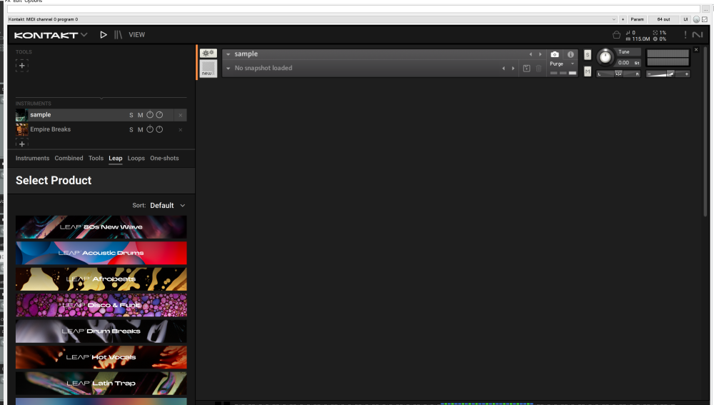This screenshot has width=714, height=405.
Task: Click the Param button
Action: tap(637, 19)
